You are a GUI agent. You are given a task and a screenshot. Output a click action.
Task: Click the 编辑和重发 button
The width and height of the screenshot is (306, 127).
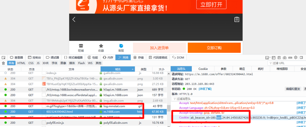coord(293,89)
